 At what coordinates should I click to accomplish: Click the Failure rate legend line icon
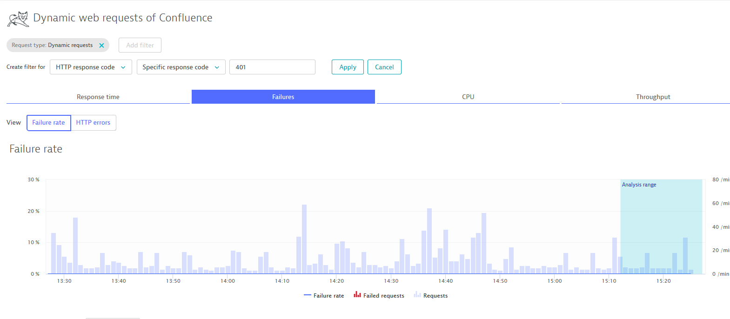tap(307, 295)
